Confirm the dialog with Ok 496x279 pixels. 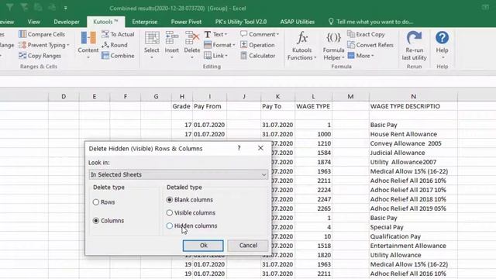point(203,246)
